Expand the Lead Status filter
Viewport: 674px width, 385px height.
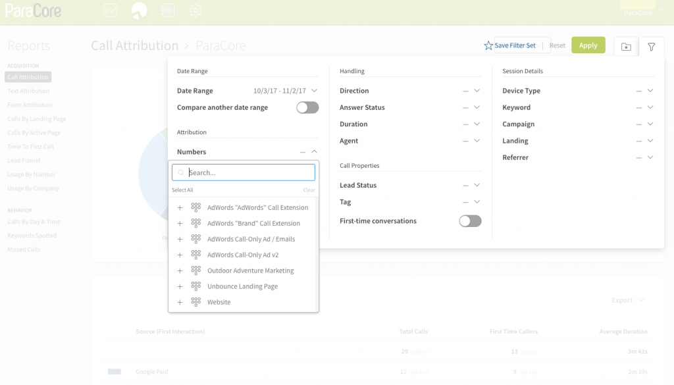(x=477, y=185)
